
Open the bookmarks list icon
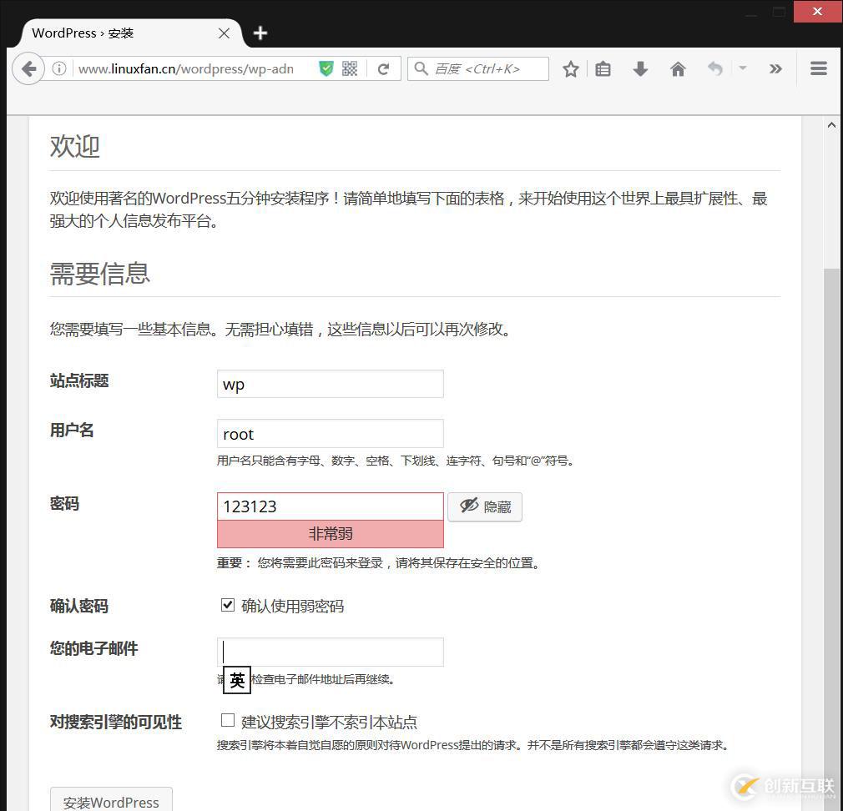point(603,69)
